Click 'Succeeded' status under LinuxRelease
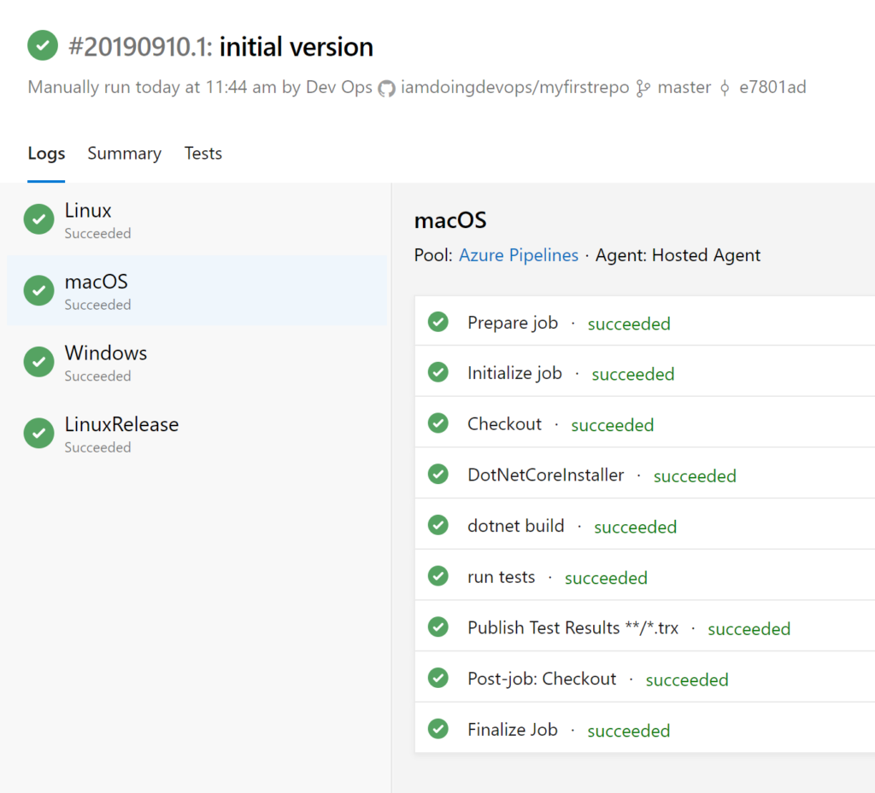875x793 pixels. (97, 447)
